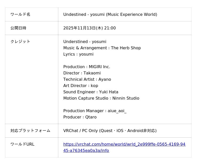Click the ワールドURL label cell

(x=22, y=144)
